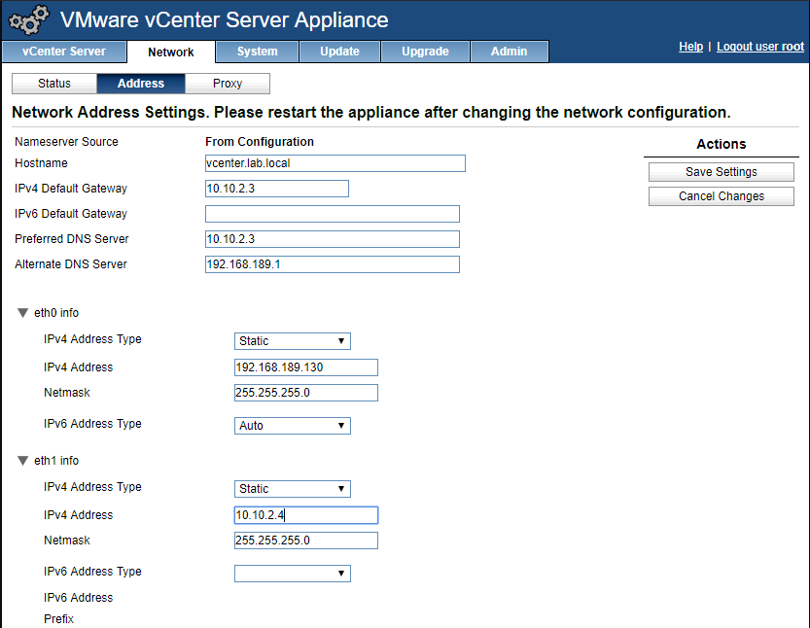Viewport: 810px width, 628px height.
Task: Select the Upgrade tab
Action: point(425,52)
